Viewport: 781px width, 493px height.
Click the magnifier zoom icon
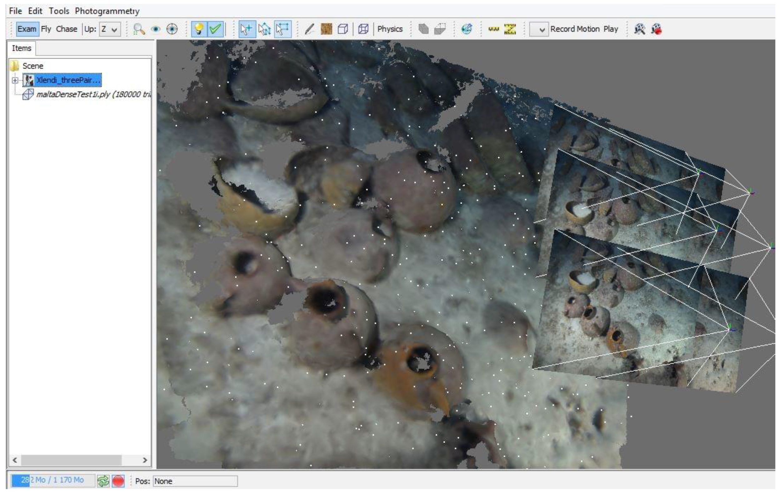pos(139,29)
